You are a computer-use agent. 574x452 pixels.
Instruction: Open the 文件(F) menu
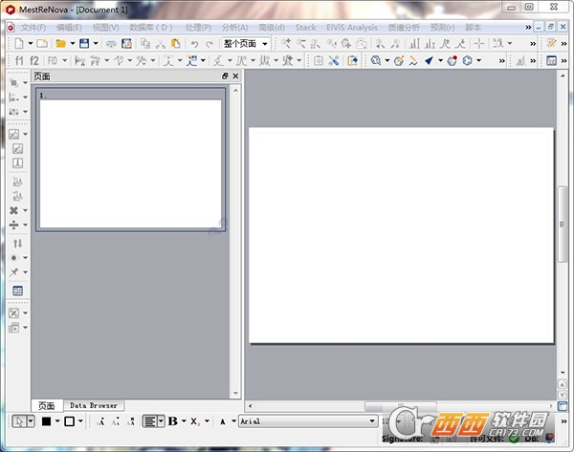33,28
